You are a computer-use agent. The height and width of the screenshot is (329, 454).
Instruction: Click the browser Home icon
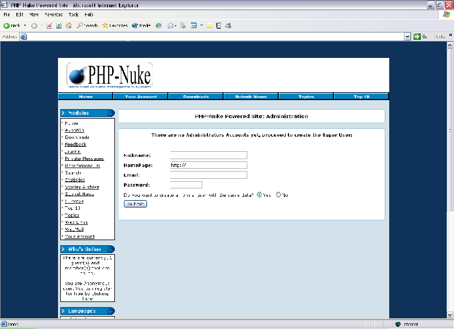68,25
